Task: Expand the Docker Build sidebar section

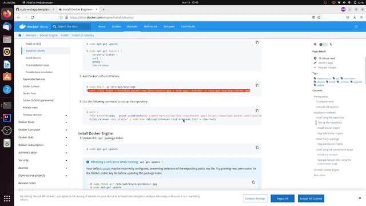Action: 66,122
